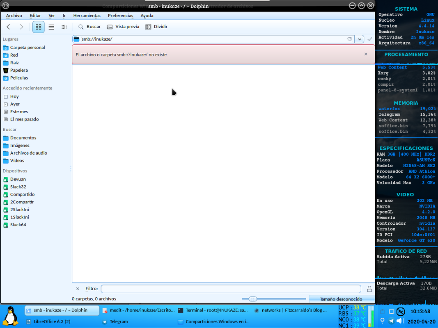Open the Editar menu
This screenshot has height=328, width=438.
35,16
